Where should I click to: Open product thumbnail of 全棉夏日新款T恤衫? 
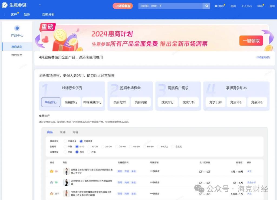(67, 171)
